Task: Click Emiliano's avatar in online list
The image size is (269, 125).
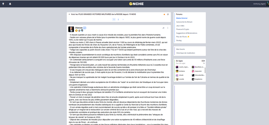Action: (x=177, y=71)
